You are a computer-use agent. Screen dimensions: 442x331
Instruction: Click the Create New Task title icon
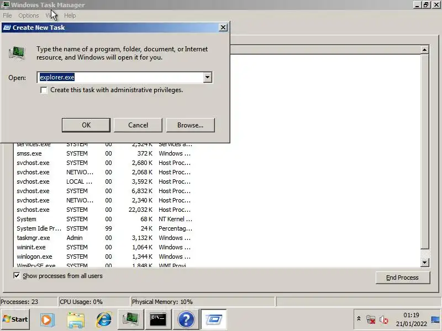click(7, 28)
